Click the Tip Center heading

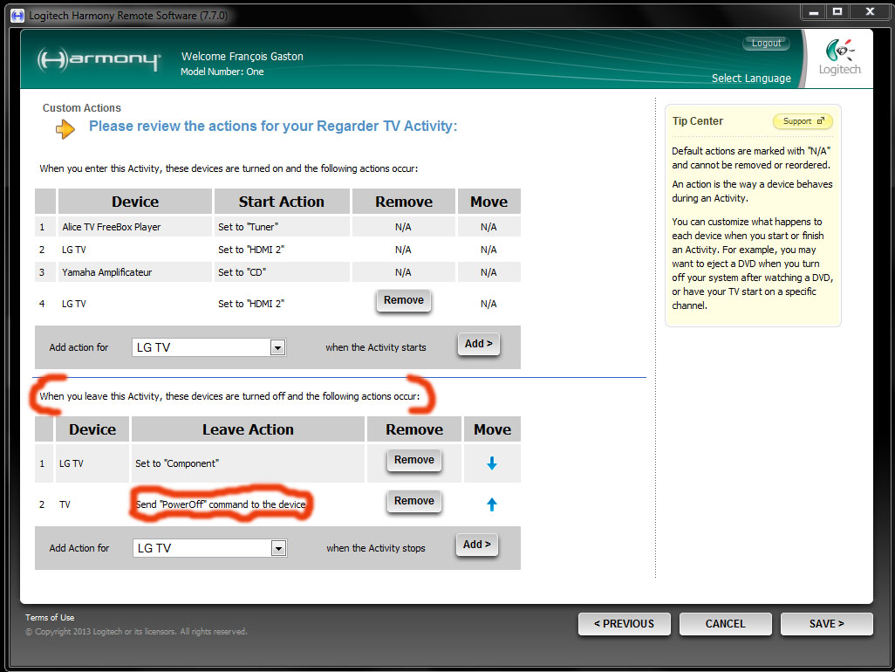[x=698, y=121]
